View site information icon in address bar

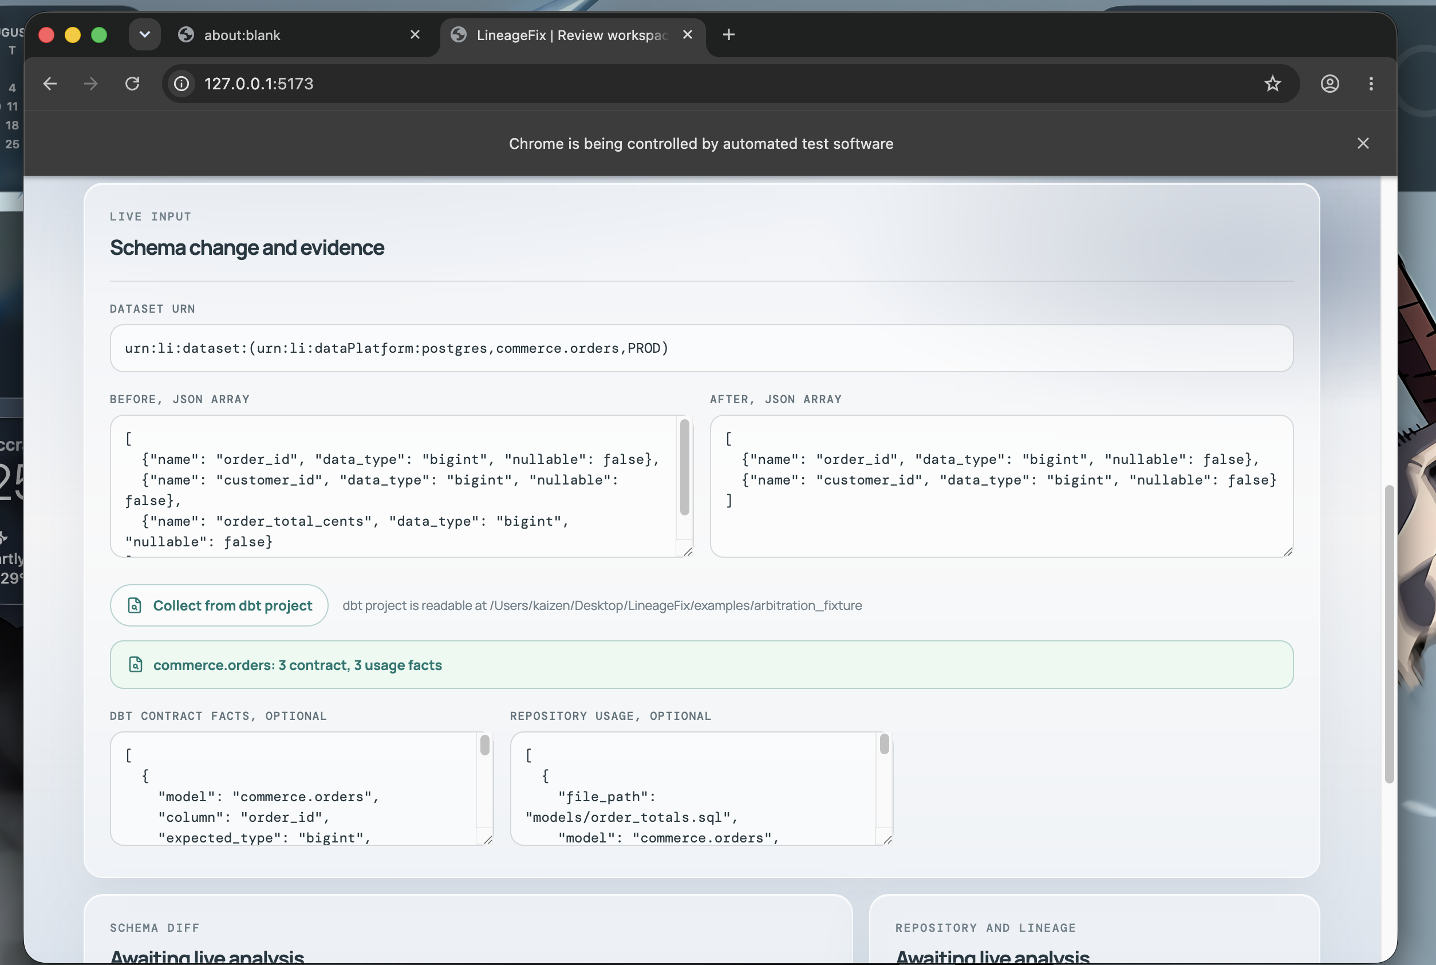(182, 84)
